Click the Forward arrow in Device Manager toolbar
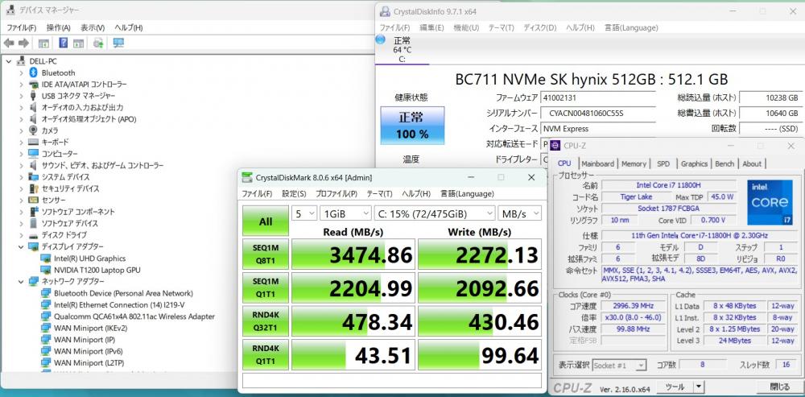 23,43
